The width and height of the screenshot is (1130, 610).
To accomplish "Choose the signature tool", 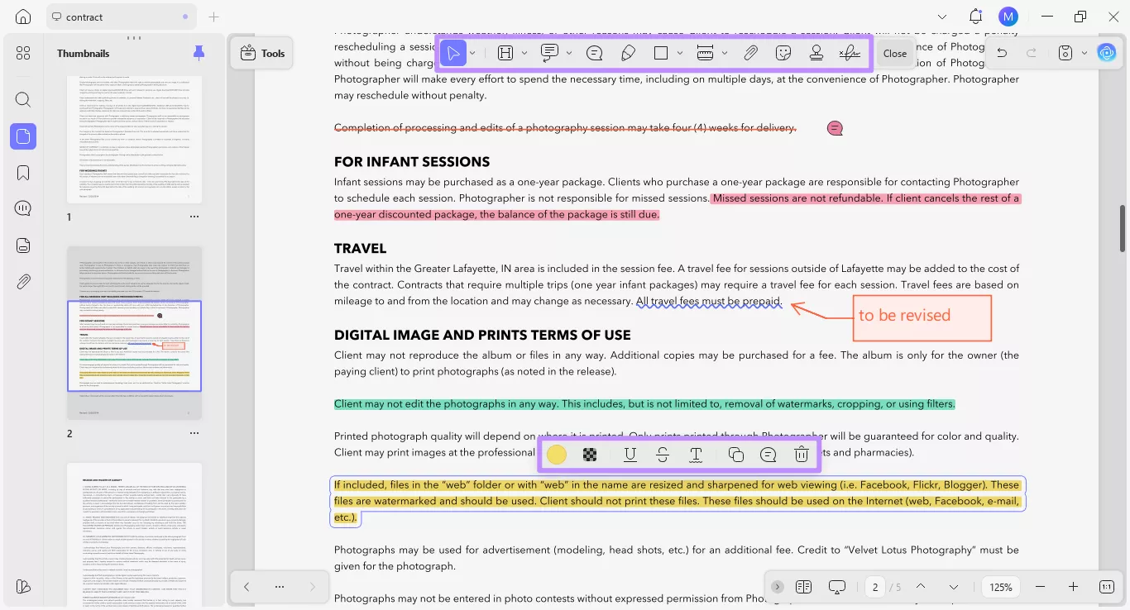I will tap(850, 53).
